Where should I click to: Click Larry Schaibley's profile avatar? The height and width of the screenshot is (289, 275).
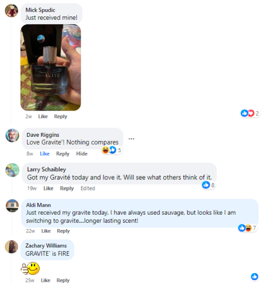click(13, 170)
